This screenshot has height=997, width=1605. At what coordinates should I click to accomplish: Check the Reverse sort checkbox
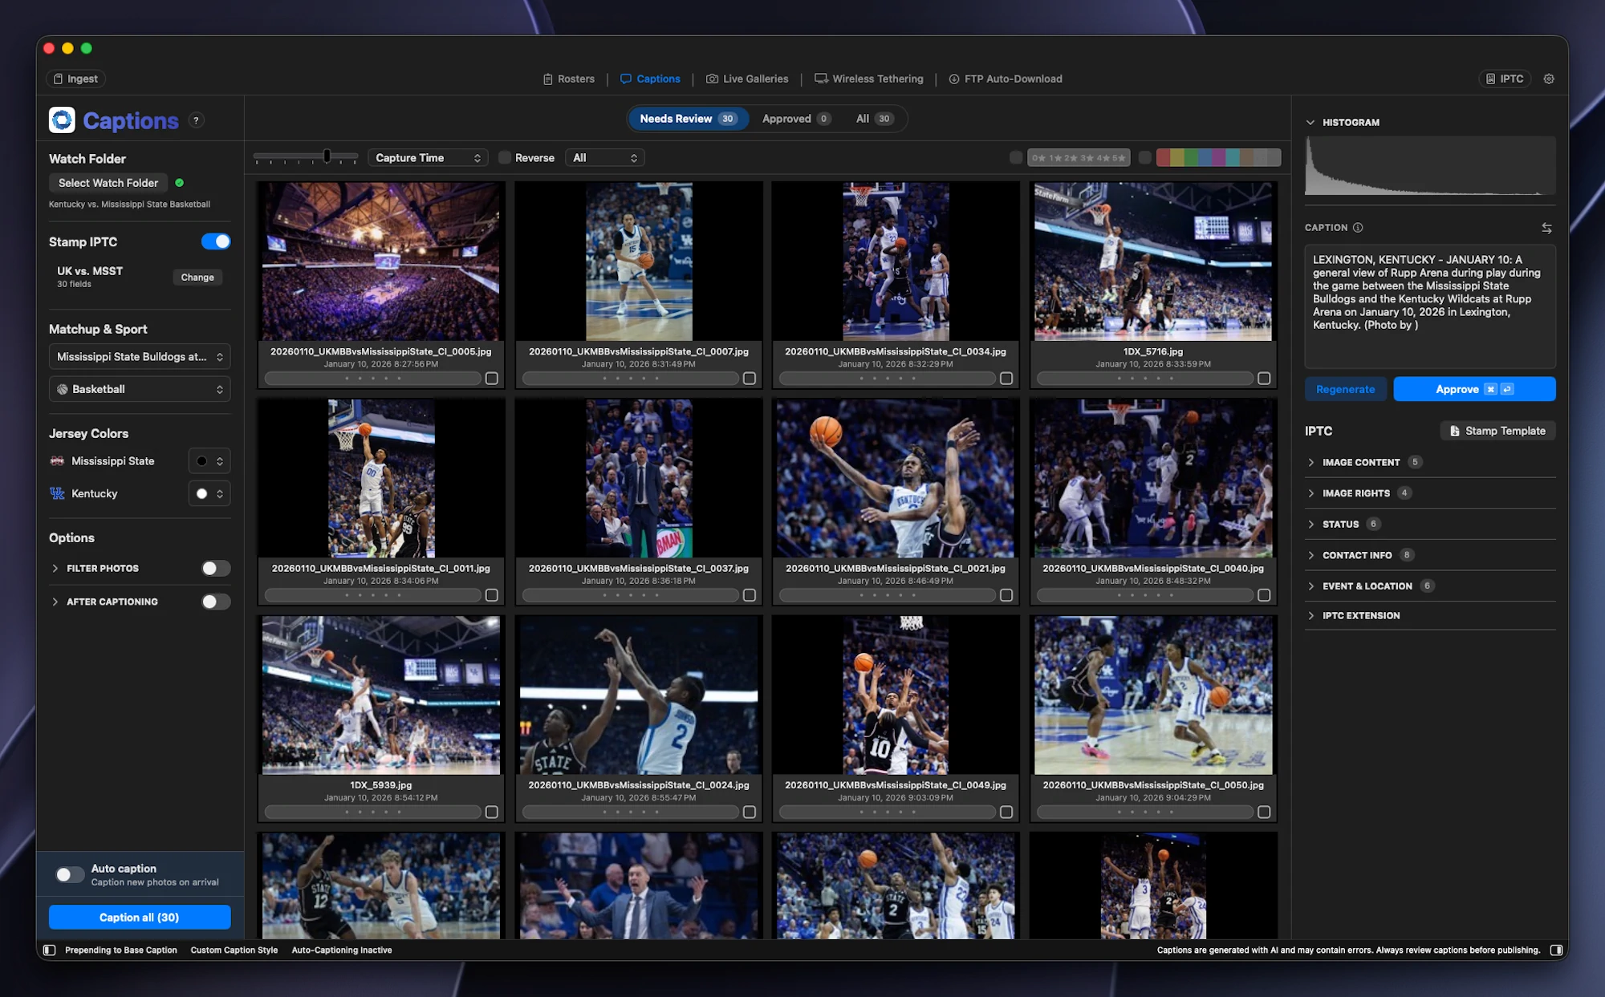(505, 158)
